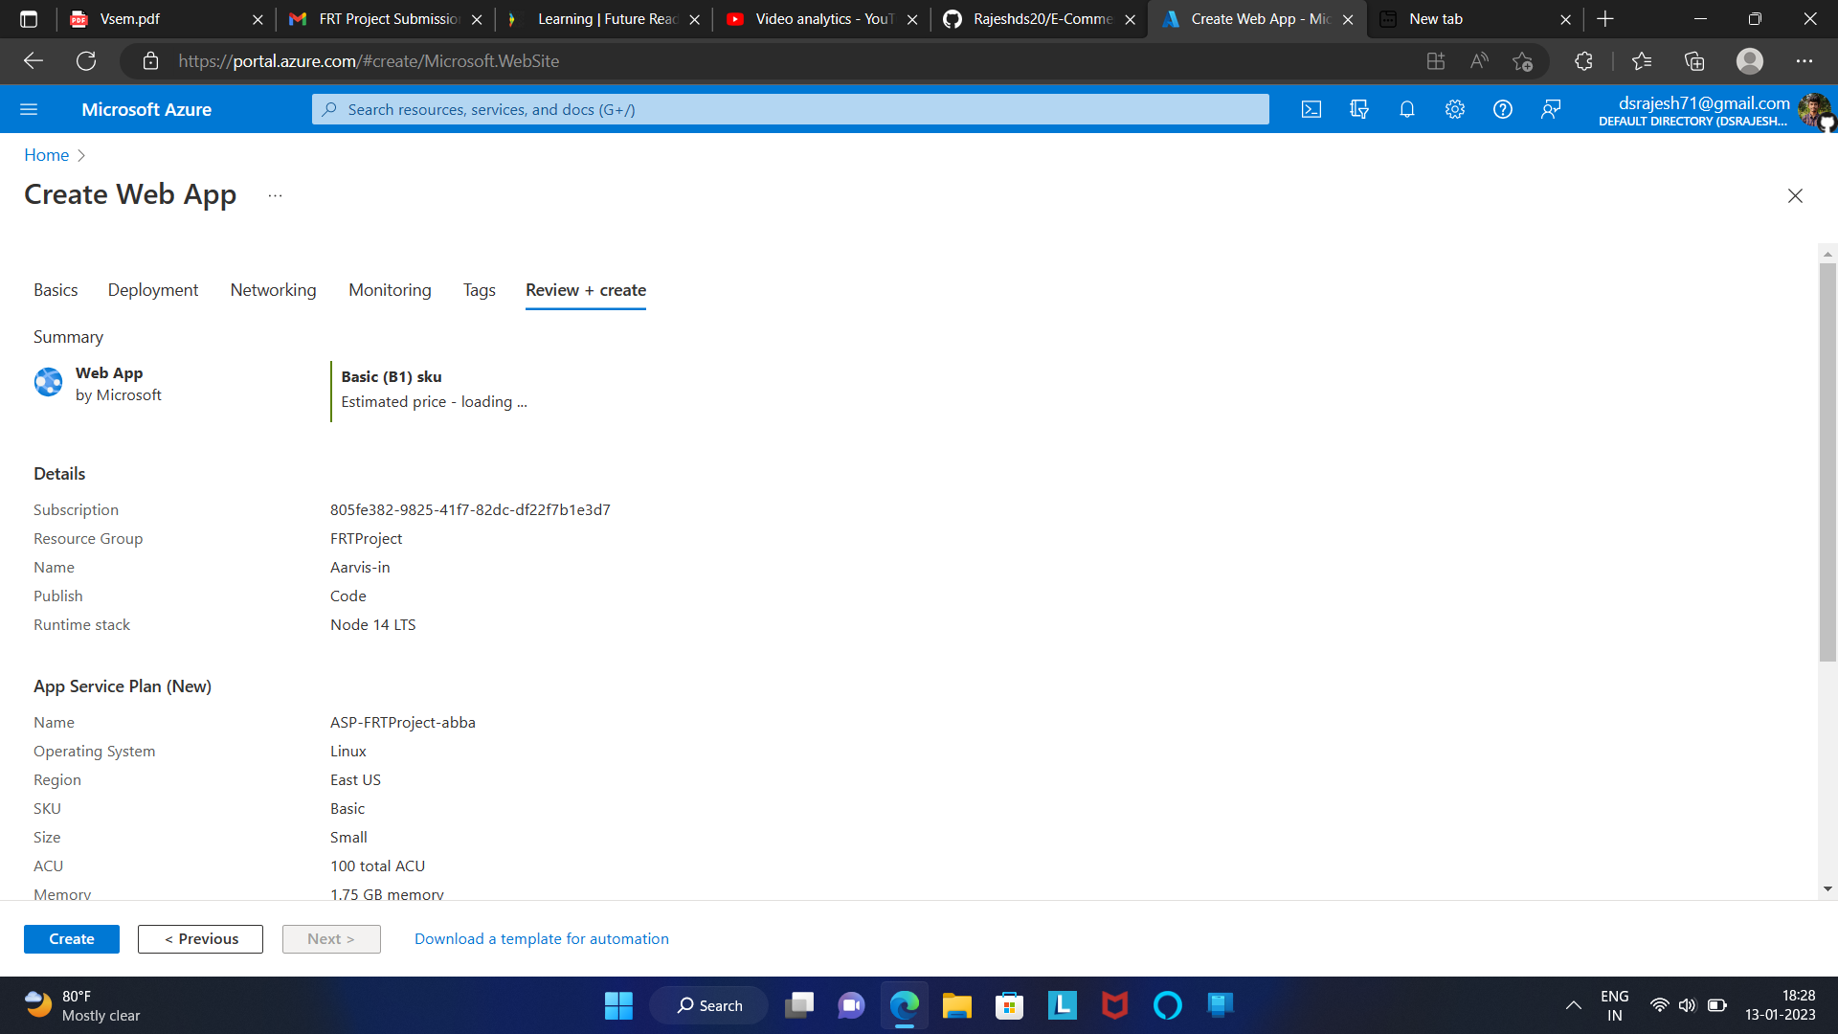1838x1034 pixels.
Task: Select the Basics tab
Action: point(56,290)
